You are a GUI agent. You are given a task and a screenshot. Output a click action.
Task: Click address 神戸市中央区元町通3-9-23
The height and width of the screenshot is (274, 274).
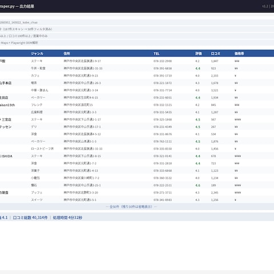tap(80, 76)
